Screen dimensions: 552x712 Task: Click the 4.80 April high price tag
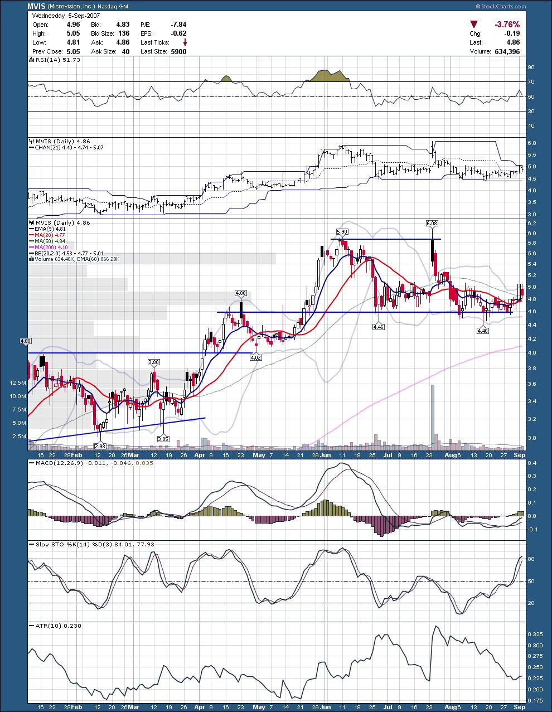pos(240,293)
